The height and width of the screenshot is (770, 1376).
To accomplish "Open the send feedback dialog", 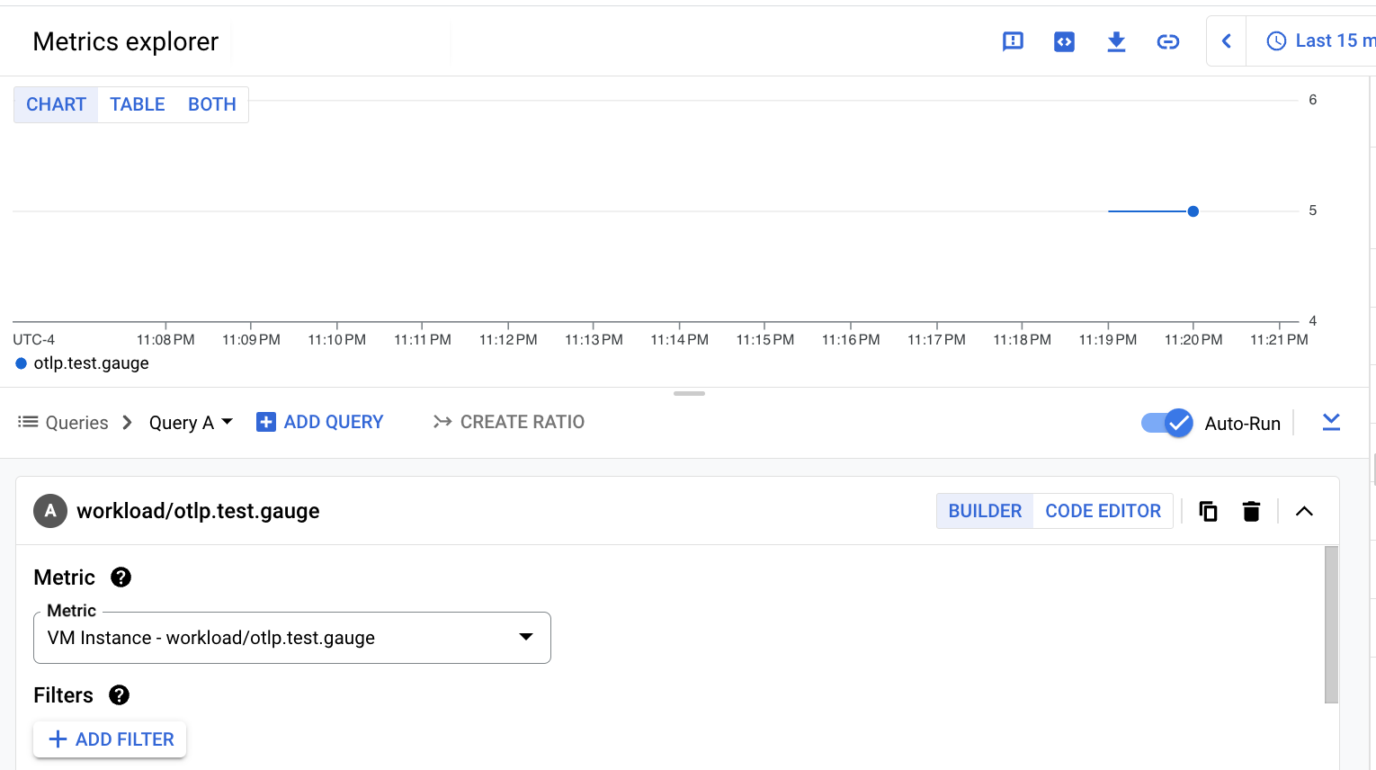I will point(1013,41).
